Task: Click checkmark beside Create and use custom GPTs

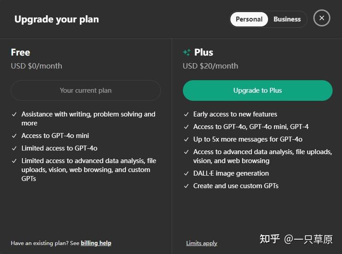Action: click(186, 186)
